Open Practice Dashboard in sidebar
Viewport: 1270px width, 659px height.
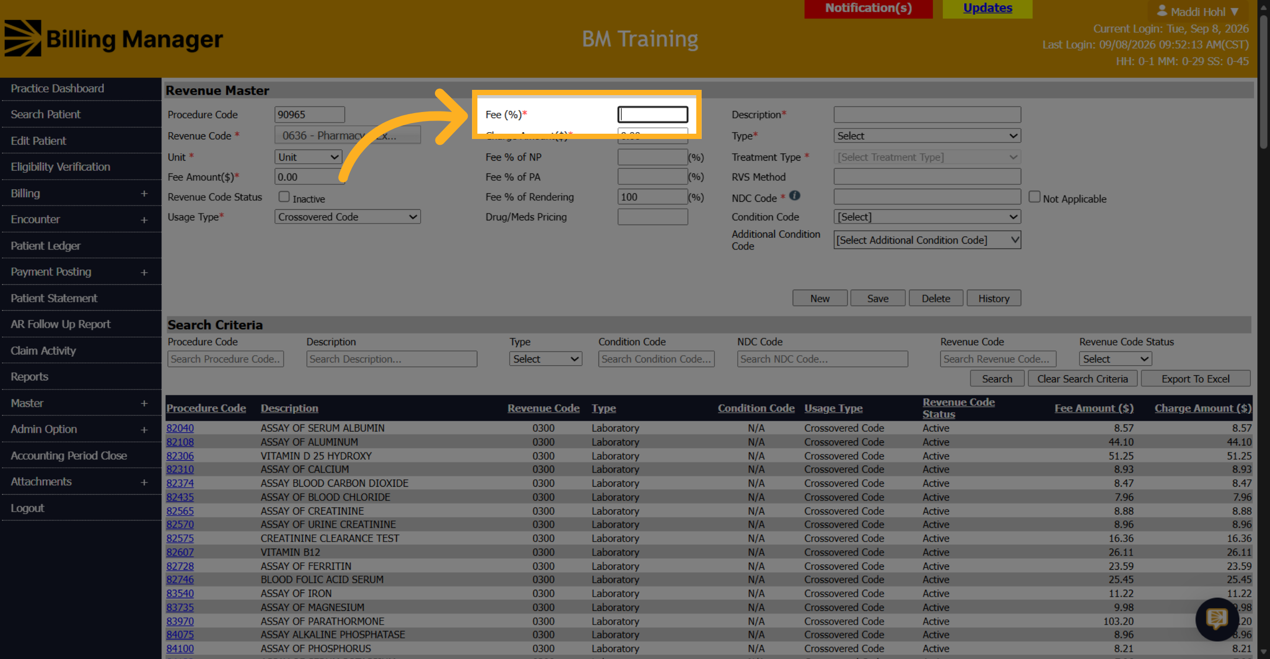[57, 88]
